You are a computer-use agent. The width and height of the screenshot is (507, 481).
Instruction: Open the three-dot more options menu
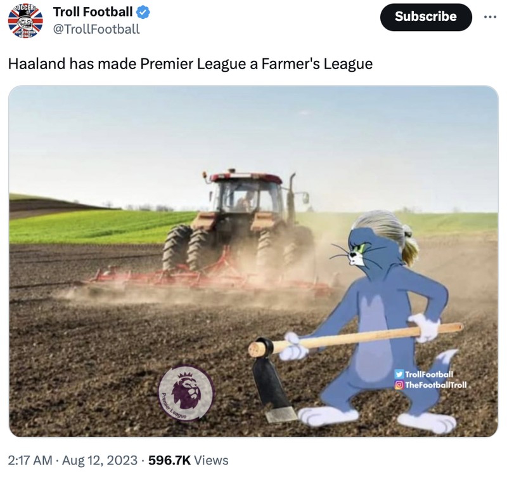click(x=490, y=17)
